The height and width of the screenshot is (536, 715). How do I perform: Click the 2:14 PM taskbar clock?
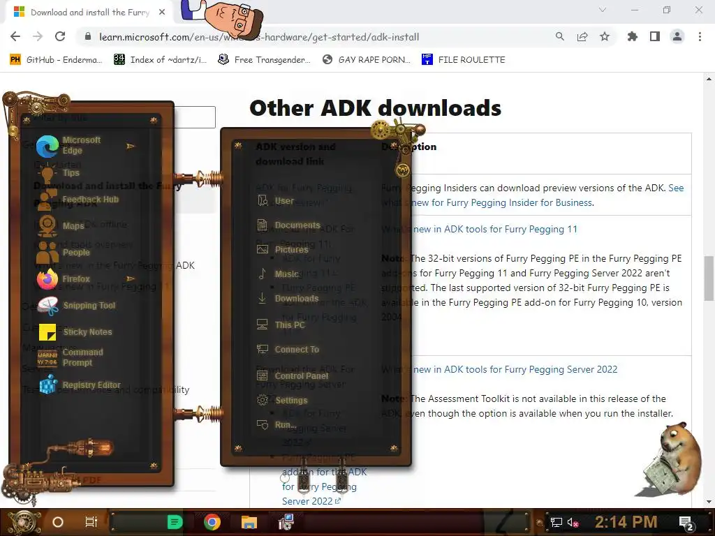[626, 522]
